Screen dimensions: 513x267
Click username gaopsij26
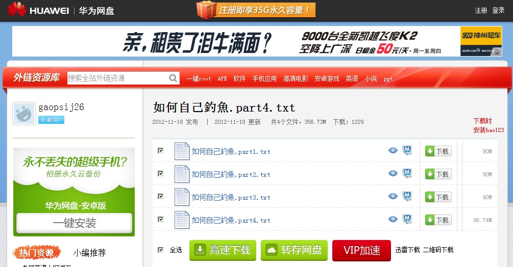[x=61, y=107]
